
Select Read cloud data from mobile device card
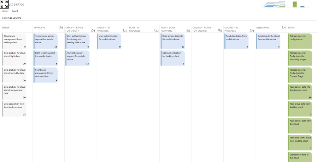point(236,41)
